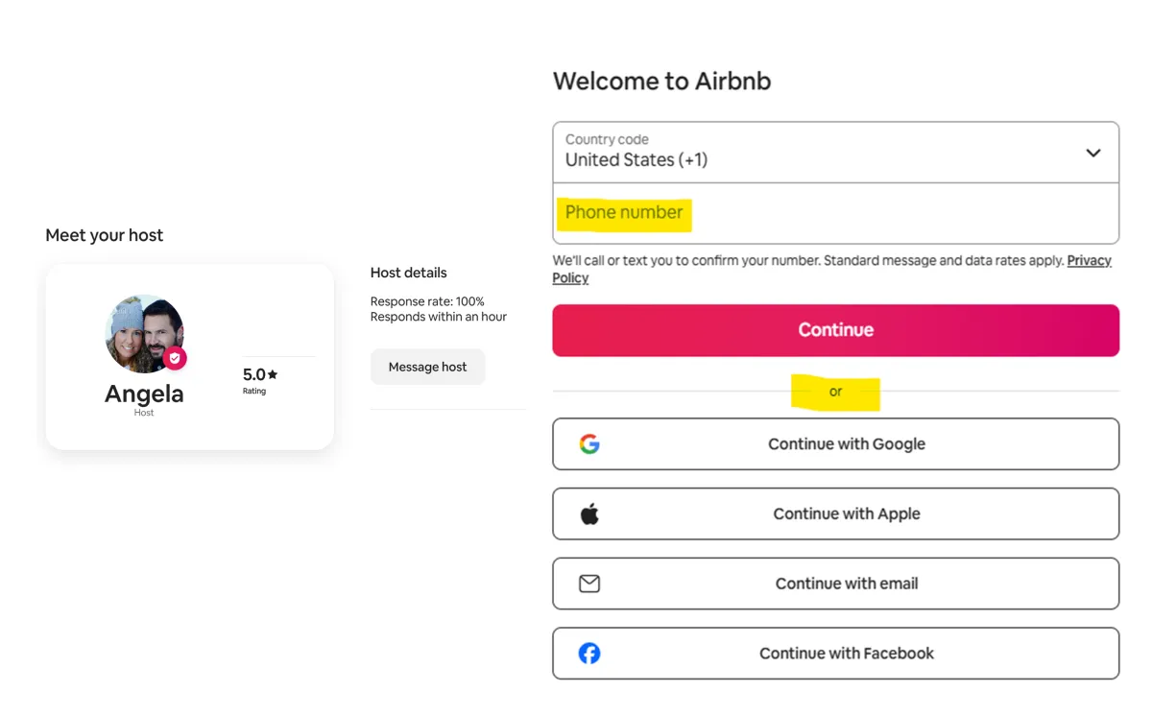This screenshot has width=1152, height=716.
Task: Focus the Phone number input field
Action: [835, 213]
